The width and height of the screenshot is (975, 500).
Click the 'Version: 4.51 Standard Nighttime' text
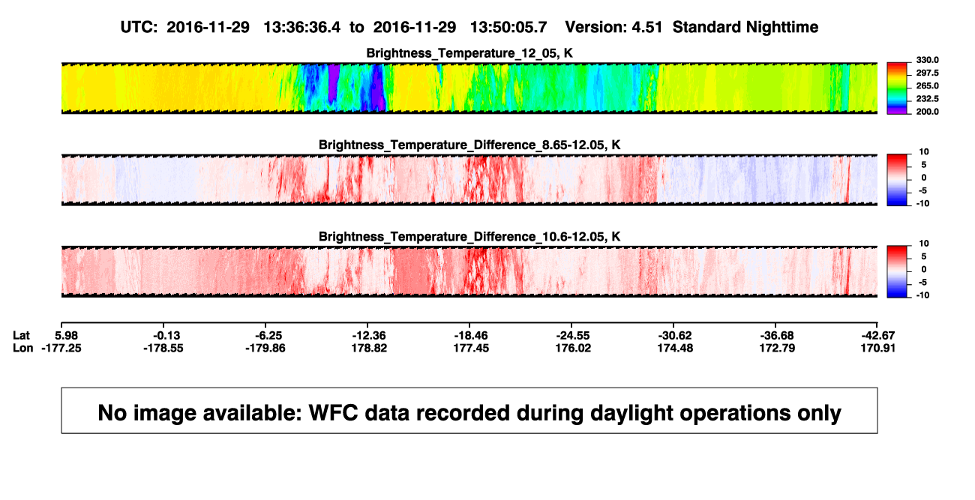coord(691,27)
